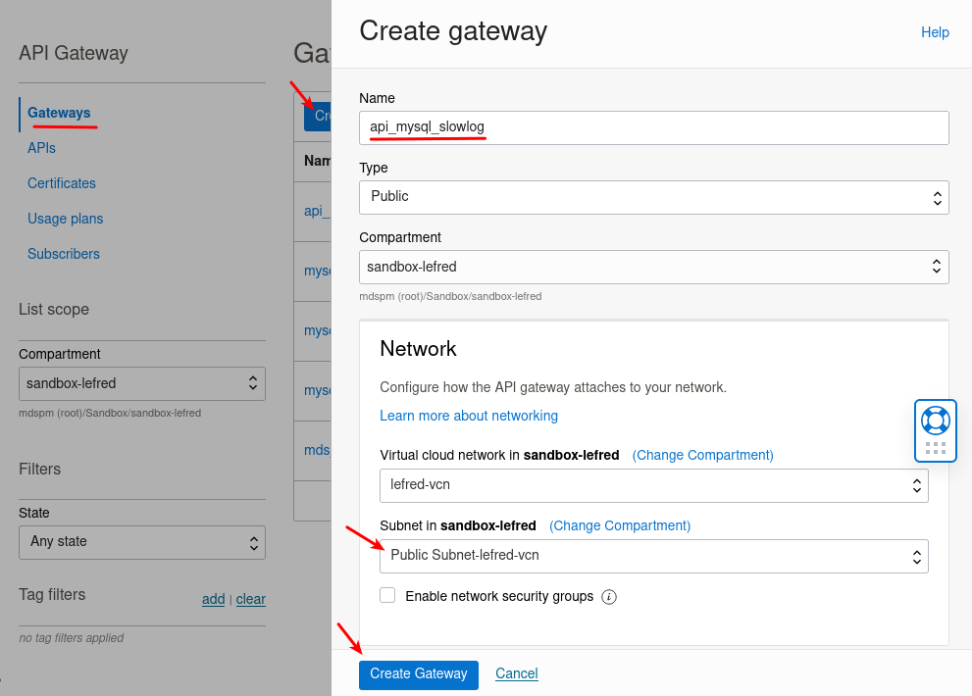
Task: Open the Certificates section
Action: point(62,183)
